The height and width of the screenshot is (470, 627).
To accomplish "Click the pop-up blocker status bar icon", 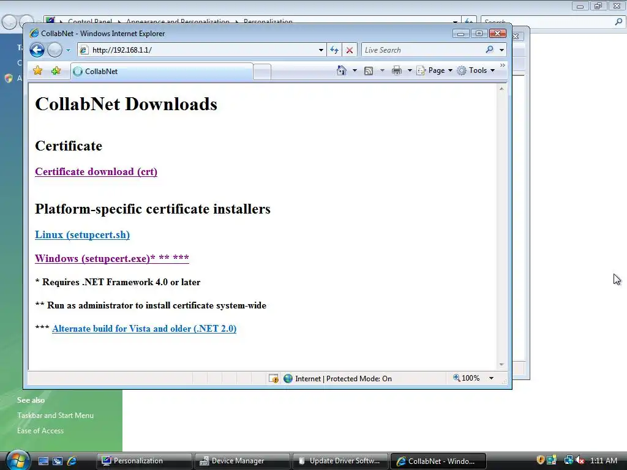I will (274, 378).
